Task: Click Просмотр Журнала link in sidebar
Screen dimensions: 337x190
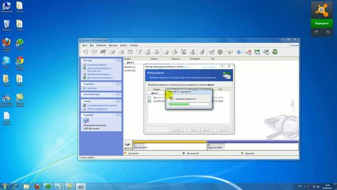Action: pyautogui.click(x=97, y=109)
